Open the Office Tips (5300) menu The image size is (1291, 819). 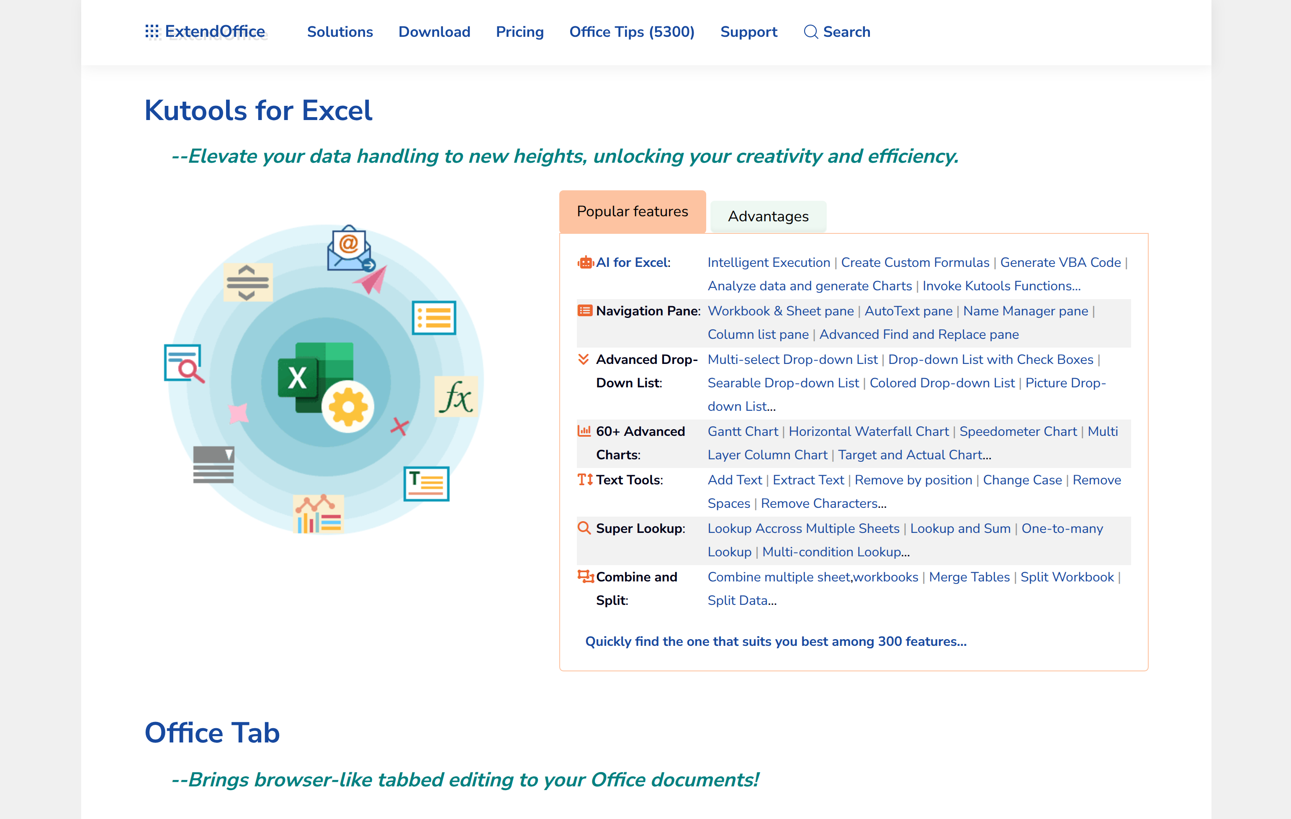click(x=632, y=32)
